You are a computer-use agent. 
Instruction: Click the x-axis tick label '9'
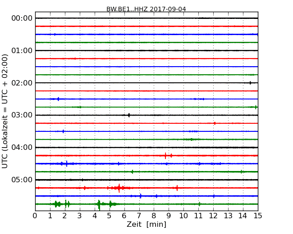click(x=169, y=216)
